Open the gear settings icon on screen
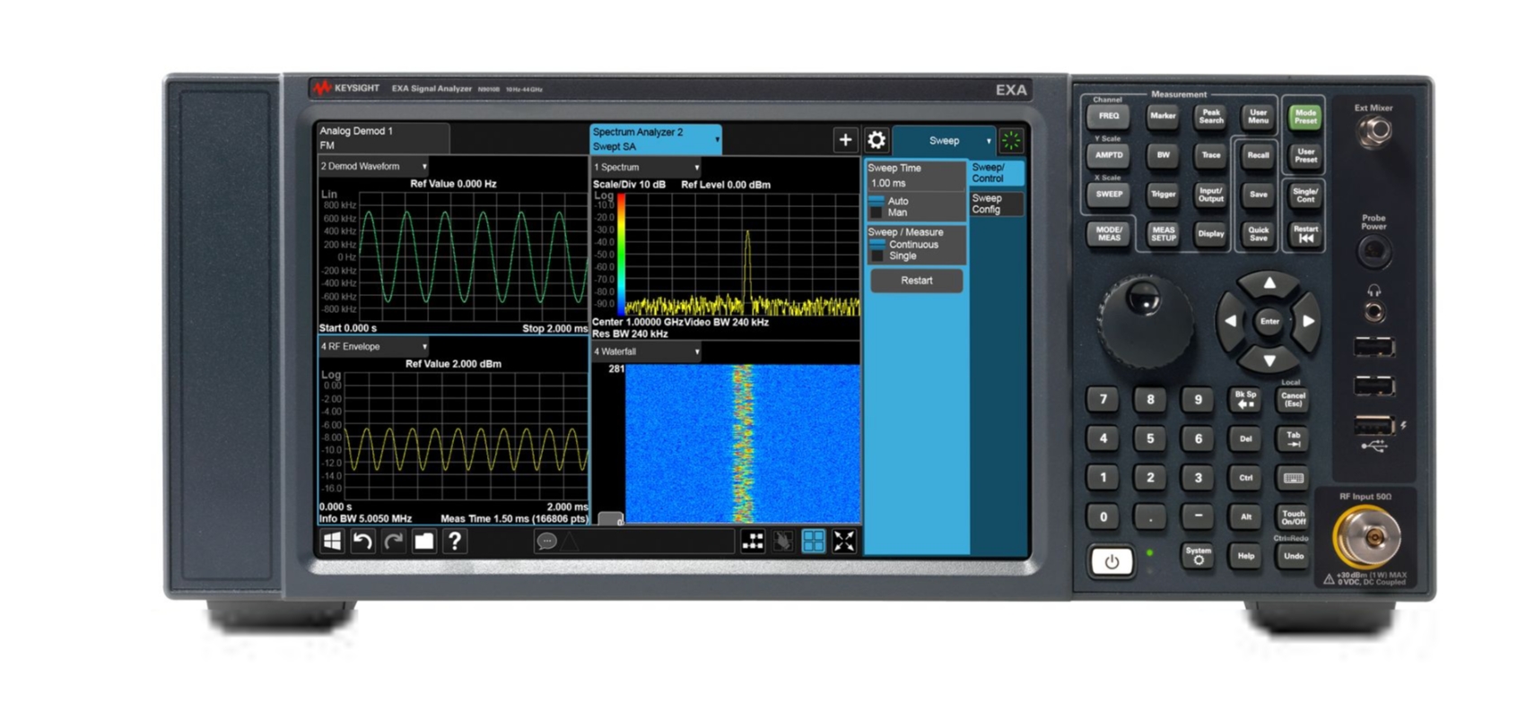The width and height of the screenshot is (1535, 711). pyautogui.click(x=877, y=140)
